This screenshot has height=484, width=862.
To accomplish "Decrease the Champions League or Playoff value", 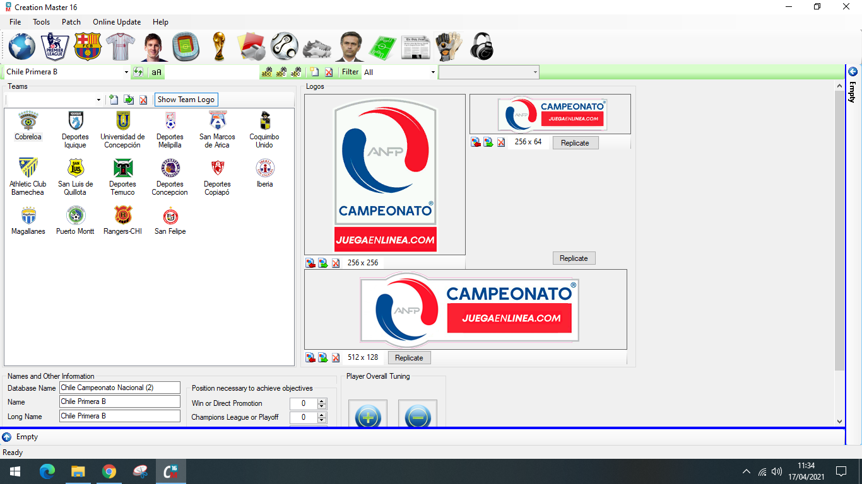I will pyautogui.click(x=322, y=420).
